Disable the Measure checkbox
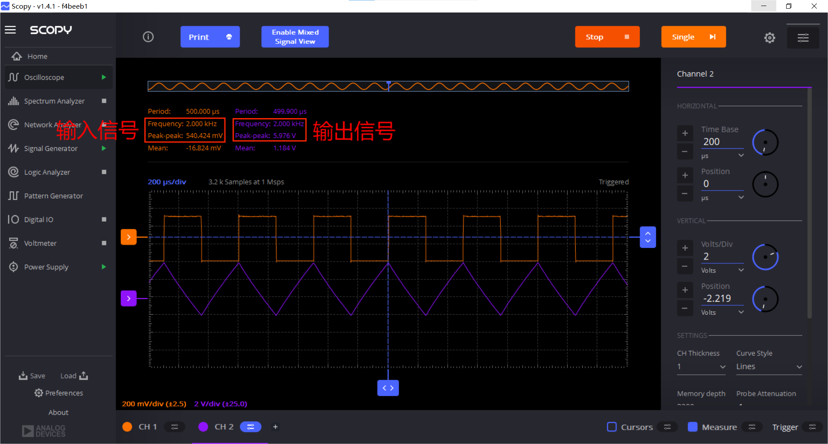Viewport: 828px width, 444px height. point(693,427)
